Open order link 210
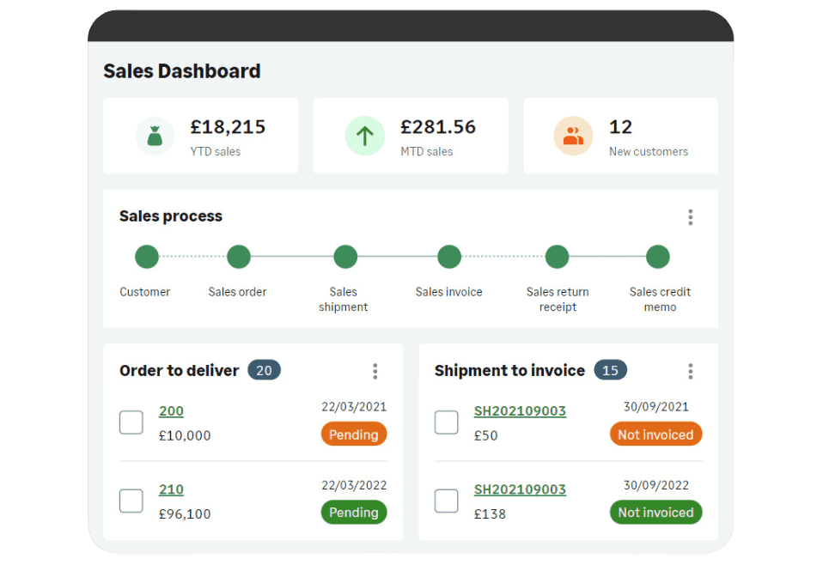 pyautogui.click(x=171, y=489)
